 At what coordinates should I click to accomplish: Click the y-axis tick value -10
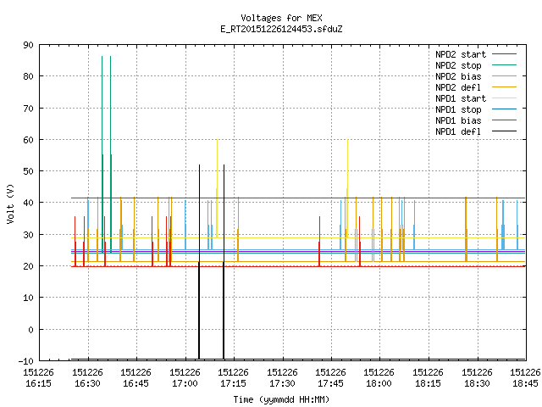pyautogui.click(x=26, y=361)
